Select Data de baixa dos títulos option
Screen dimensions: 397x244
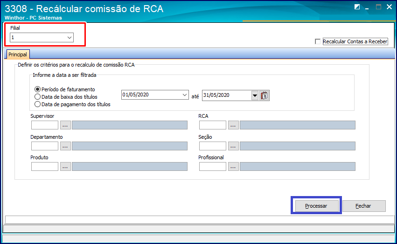coord(37,96)
